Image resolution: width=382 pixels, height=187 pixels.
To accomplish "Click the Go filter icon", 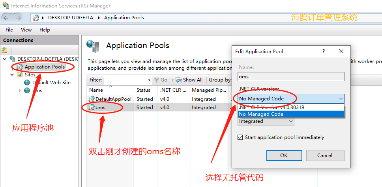I will click(x=156, y=80).
